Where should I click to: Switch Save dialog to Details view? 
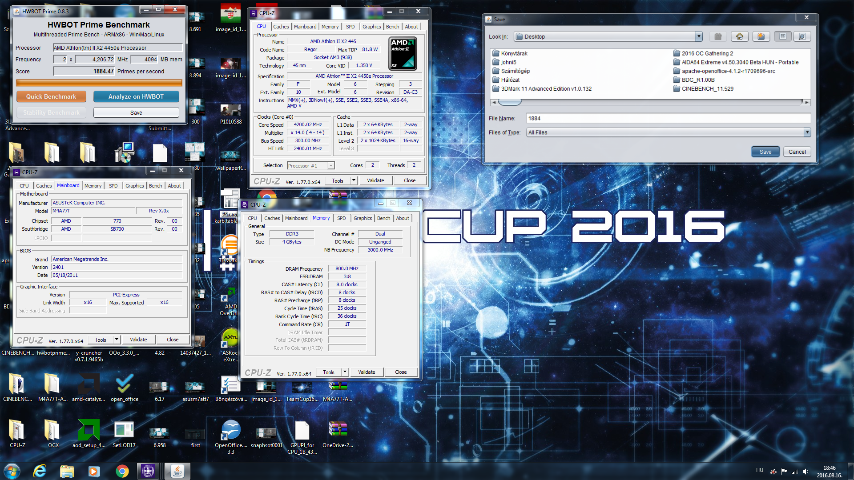tap(802, 36)
